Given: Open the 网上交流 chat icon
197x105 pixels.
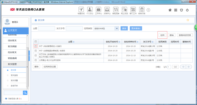Looking at the screenshot, I should (124, 10).
